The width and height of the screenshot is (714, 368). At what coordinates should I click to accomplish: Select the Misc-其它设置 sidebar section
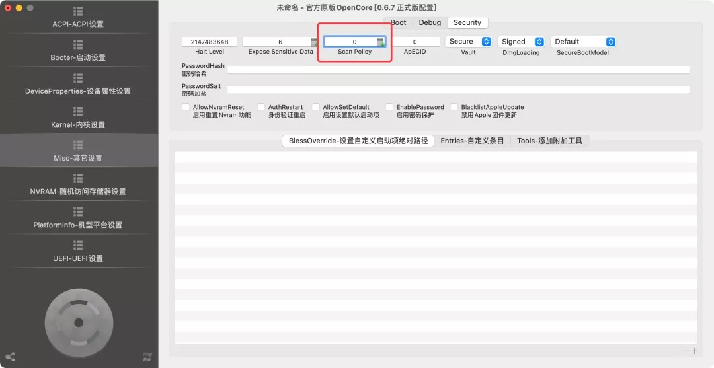(78, 151)
